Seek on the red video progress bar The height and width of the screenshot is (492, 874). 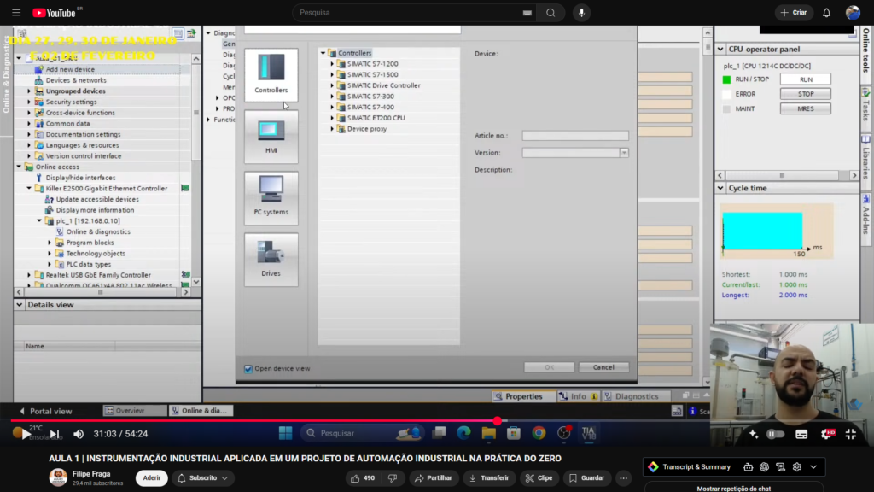point(437,421)
